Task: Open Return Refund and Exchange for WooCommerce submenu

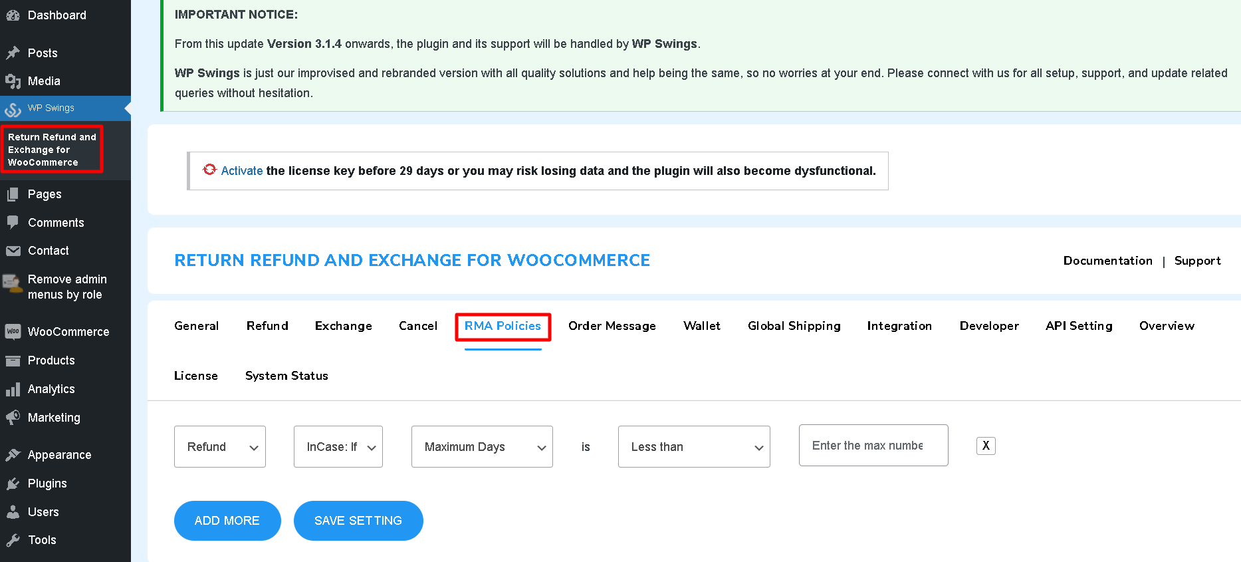Action: [x=52, y=150]
